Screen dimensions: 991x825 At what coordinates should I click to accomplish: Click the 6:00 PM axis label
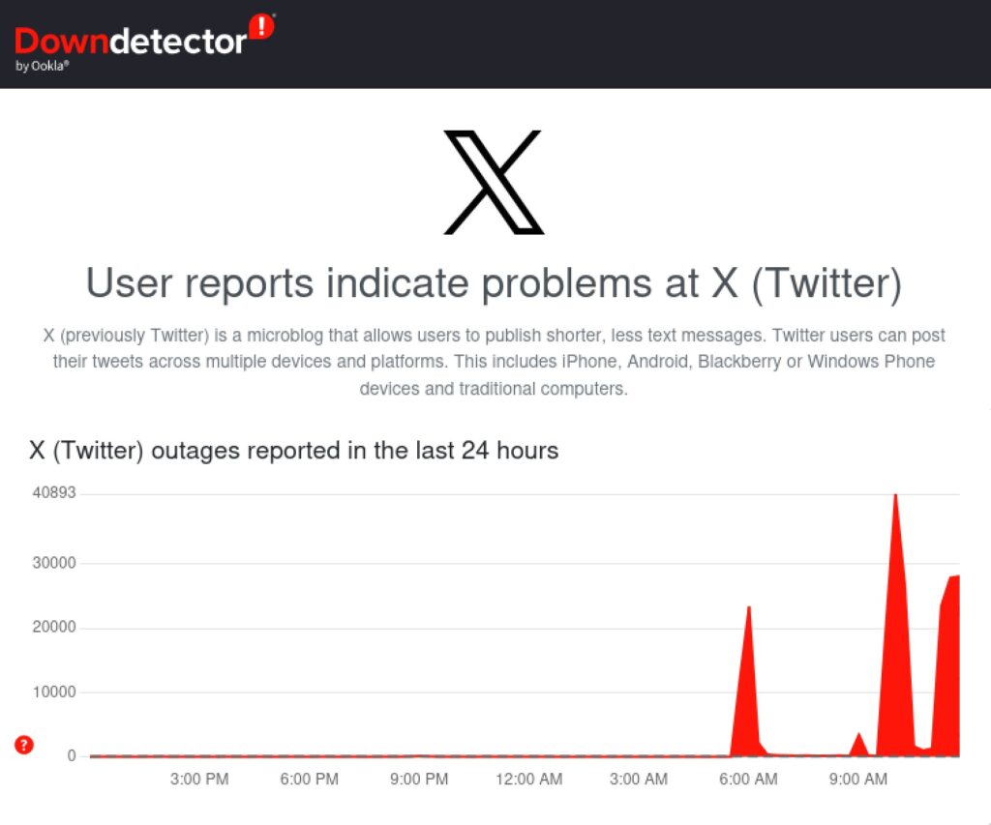click(x=309, y=779)
